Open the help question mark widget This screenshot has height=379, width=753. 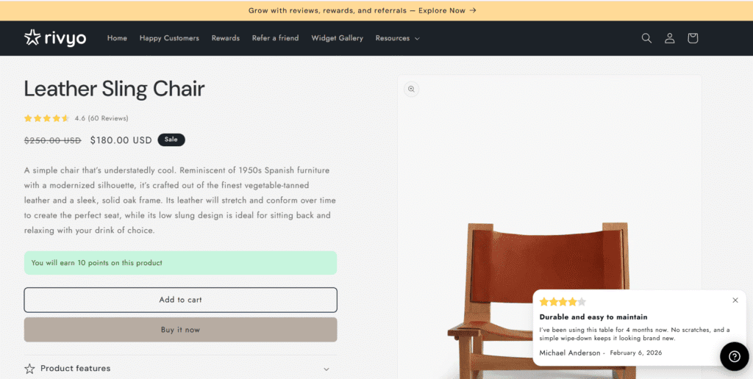734,356
